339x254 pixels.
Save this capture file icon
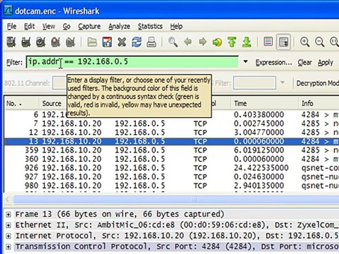pyautogui.click(x=107, y=42)
